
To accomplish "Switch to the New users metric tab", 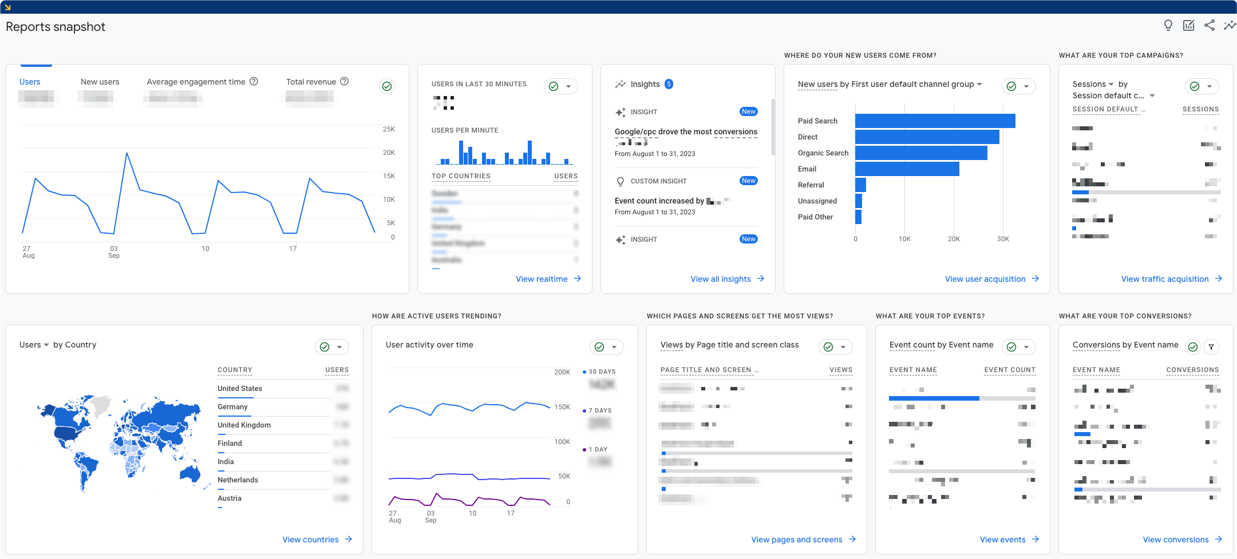I will [100, 82].
